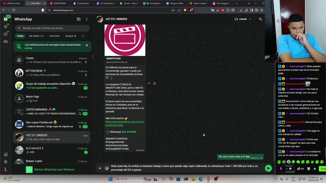Open Leo AI sparkle icon in toolbar
Image resolution: width=326 pixels, height=183 pixels.
pyautogui.click(x=261, y=10)
